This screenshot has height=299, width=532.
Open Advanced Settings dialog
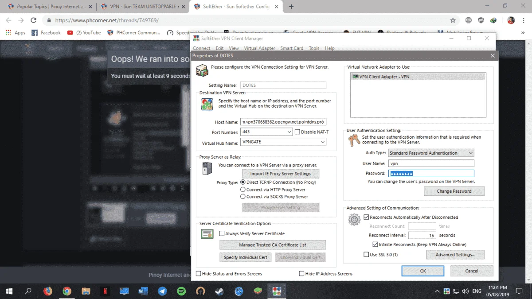pyautogui.click(x=455, y=255)
